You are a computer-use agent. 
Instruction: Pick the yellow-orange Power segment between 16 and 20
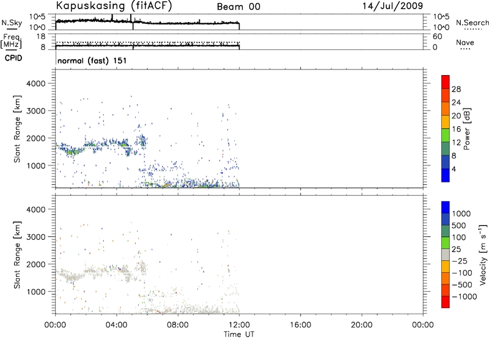coord(446,121)
